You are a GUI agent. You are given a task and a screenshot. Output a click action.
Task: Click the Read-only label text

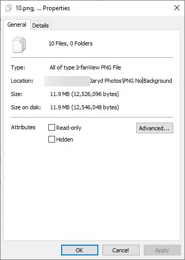[x=69, y=128]
